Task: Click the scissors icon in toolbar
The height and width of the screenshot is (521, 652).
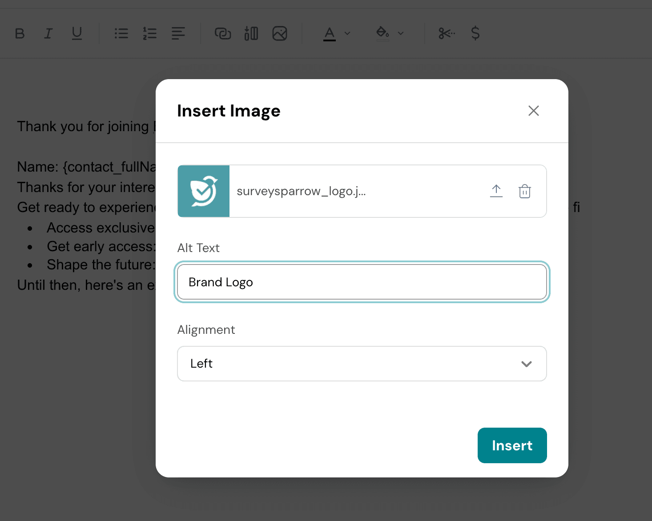Action: (x=447, y=33)
